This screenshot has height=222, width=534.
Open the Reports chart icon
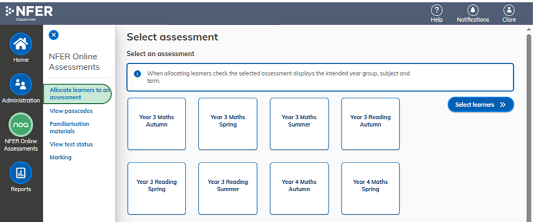tap(21, 172)
